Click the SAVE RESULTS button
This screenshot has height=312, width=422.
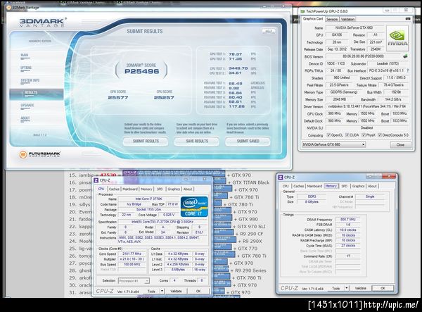click(x=197, y=141)
